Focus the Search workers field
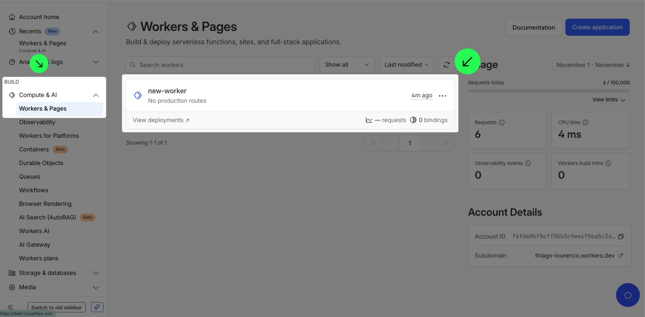645x317 pixels. 220,64
